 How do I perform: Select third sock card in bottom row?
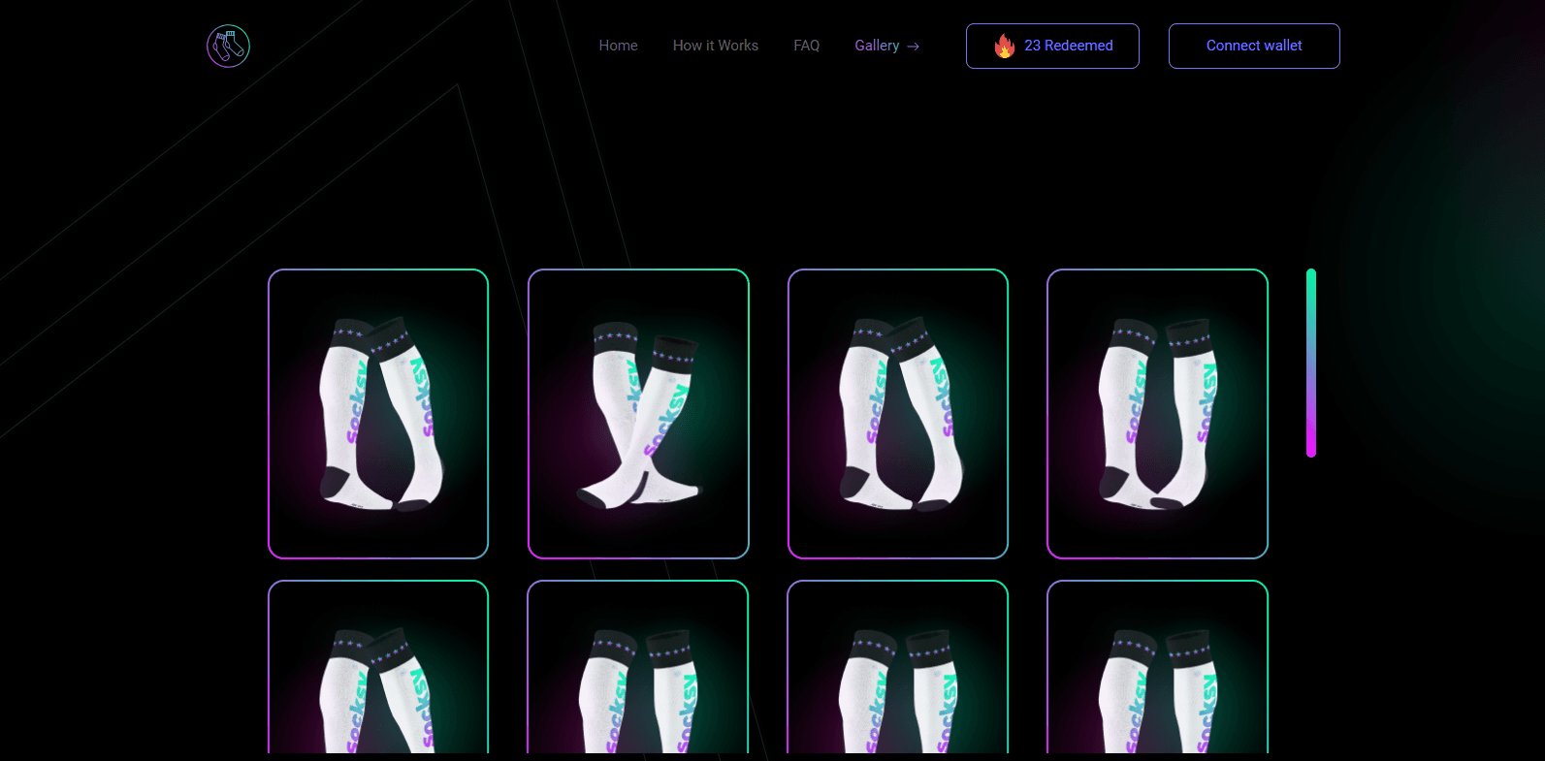(898, 667)
